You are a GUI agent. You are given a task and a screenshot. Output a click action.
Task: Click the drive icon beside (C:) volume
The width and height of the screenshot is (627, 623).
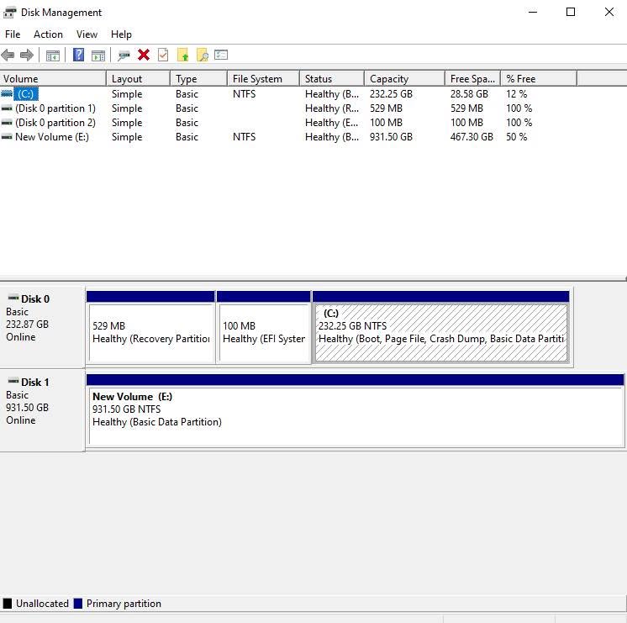7,93
